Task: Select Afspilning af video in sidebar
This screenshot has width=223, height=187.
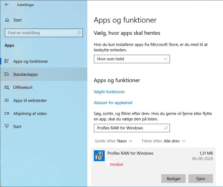Action: (44, 114)
